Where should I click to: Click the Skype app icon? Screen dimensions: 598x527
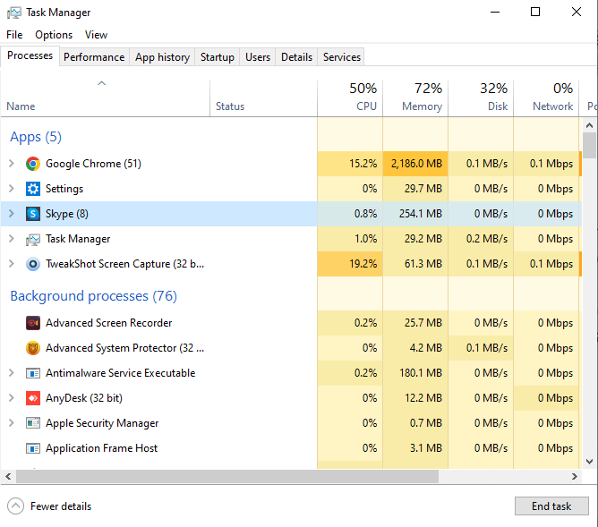coord(33,214)
